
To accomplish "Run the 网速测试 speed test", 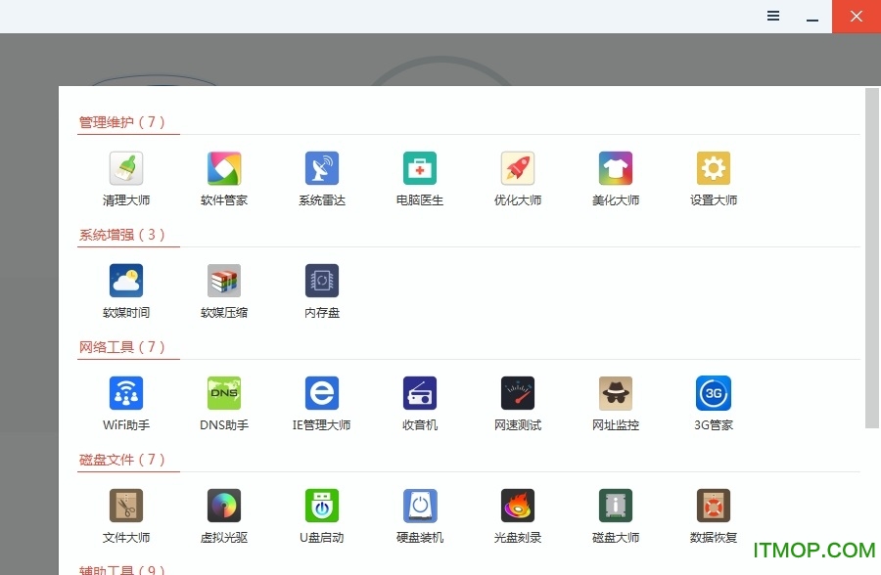I will coord(517,401).
